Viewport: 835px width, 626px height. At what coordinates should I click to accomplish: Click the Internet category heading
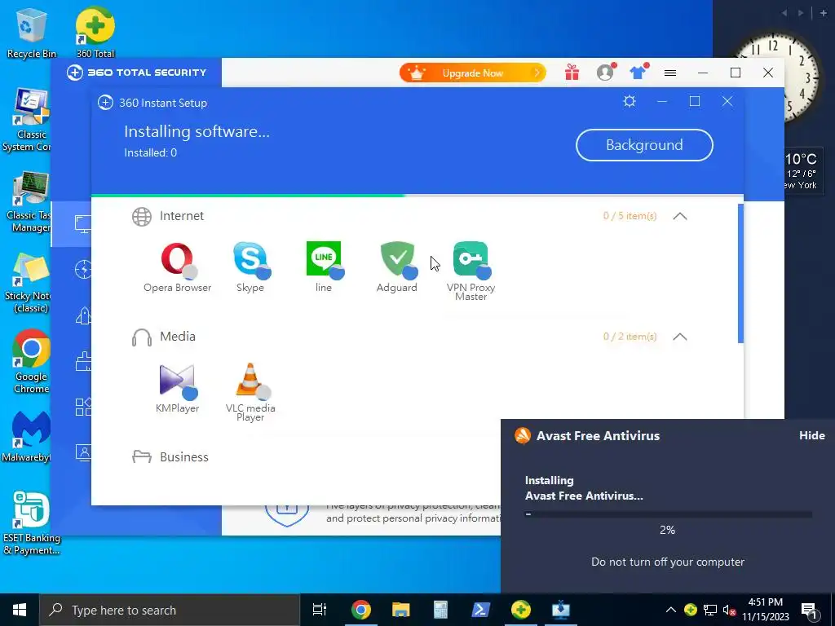[x=182, y=215]
